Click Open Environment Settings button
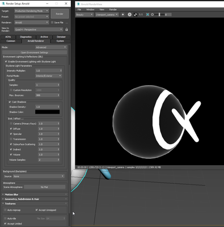The image size is (224, 227). click(x=35, y=53)
